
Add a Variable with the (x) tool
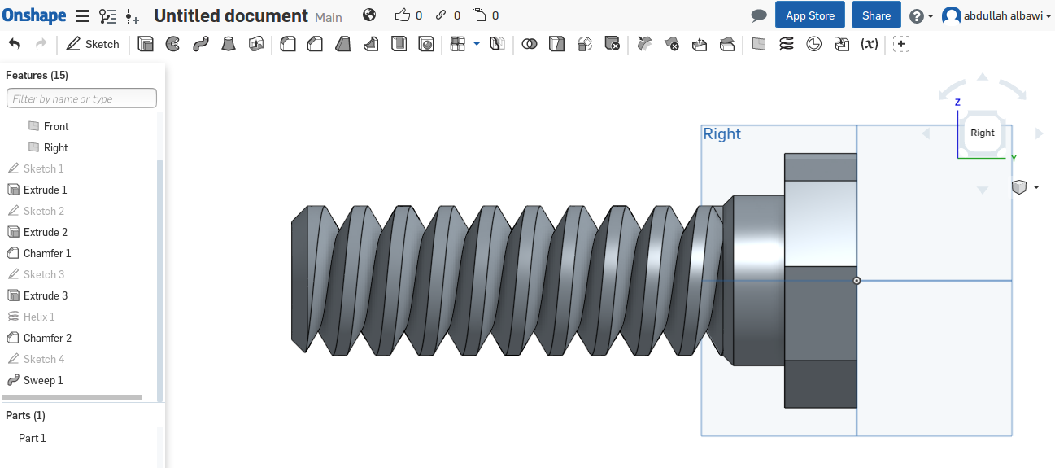tap(870, 44)
